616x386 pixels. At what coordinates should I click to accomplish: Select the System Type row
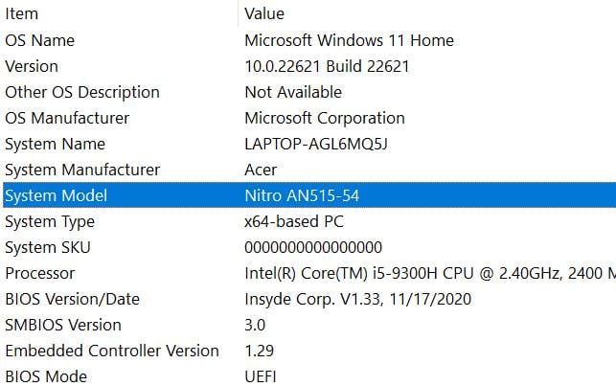[50, 221]
